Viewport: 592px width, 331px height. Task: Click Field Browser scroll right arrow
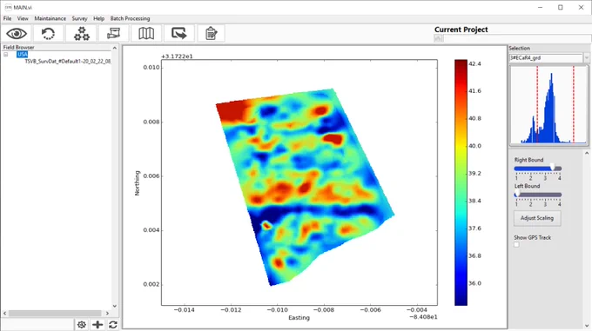pos(107,313)
